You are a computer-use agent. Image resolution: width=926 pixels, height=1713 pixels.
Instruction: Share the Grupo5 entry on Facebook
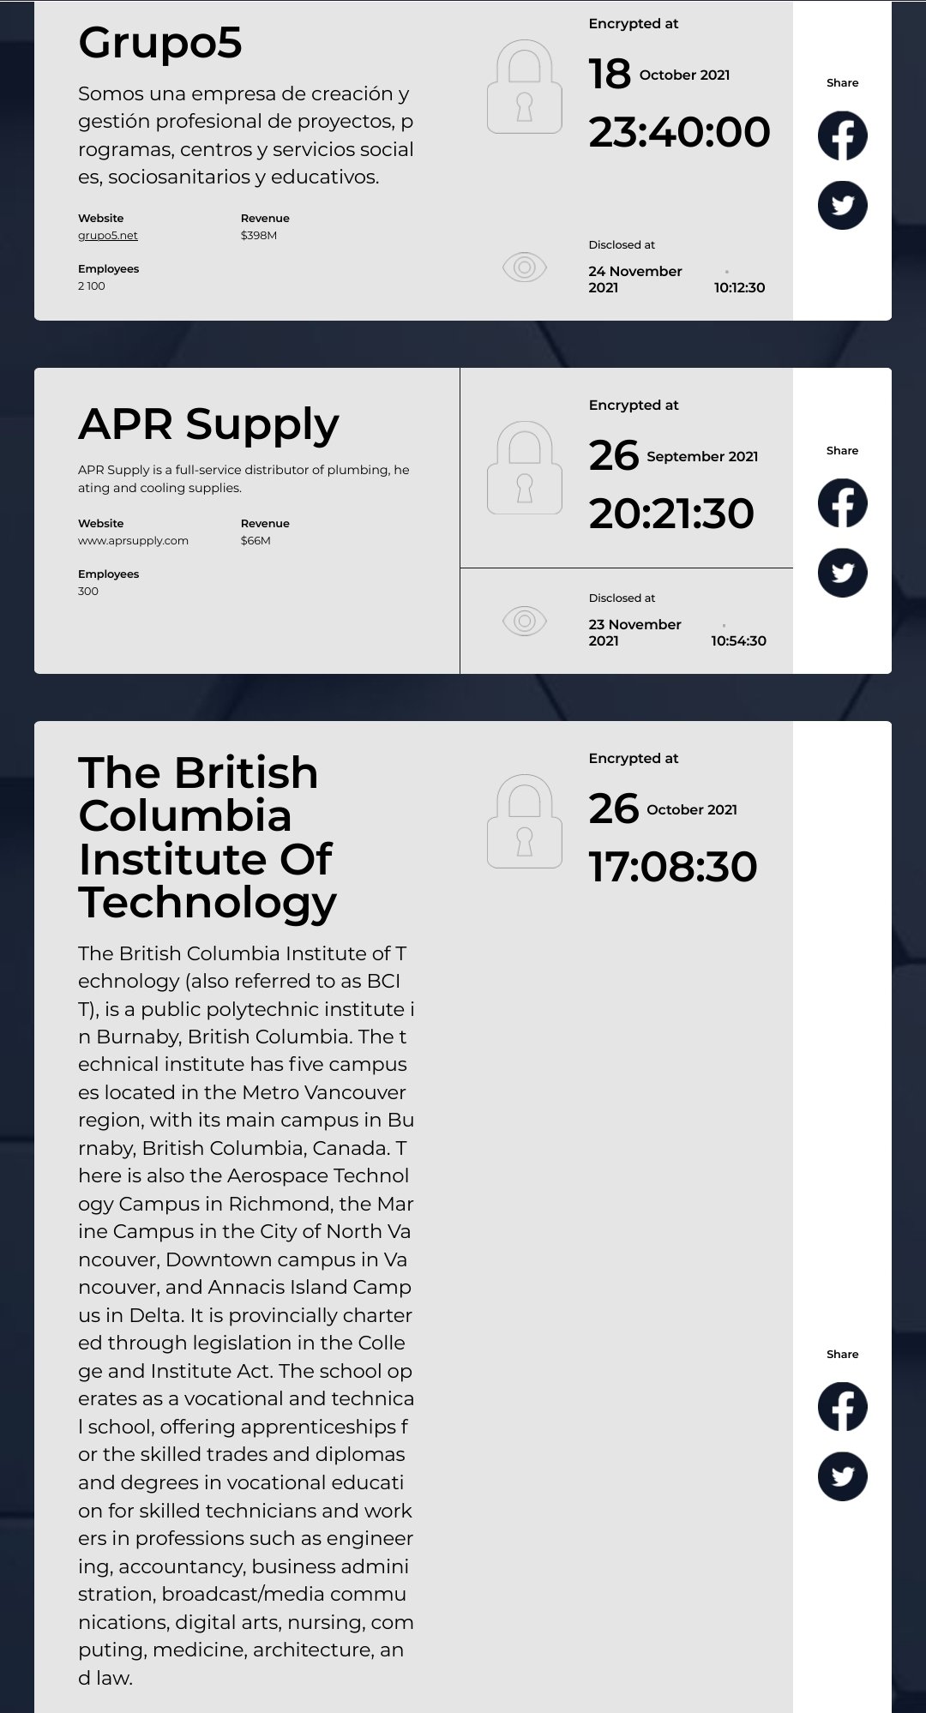pos(842,135)
